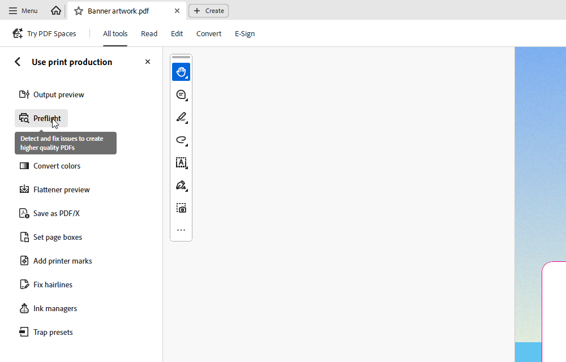Go to the Home icon
The width and height of the screenshot is (566, 362).
click(x=56, y=11)
